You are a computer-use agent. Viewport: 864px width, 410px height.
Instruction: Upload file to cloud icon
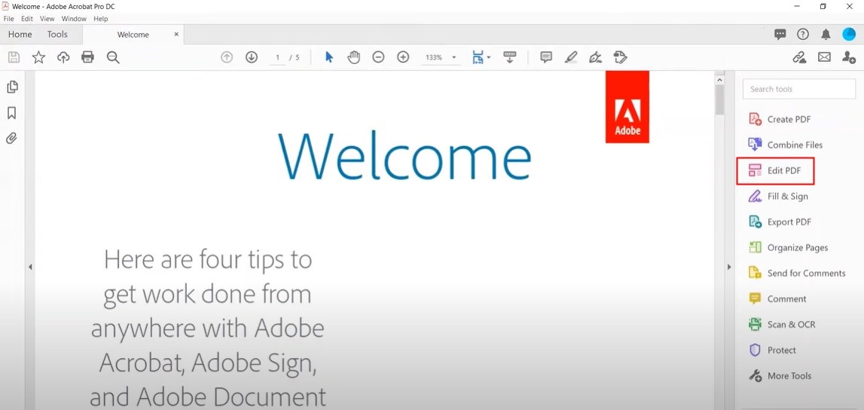tap(63, 57)
